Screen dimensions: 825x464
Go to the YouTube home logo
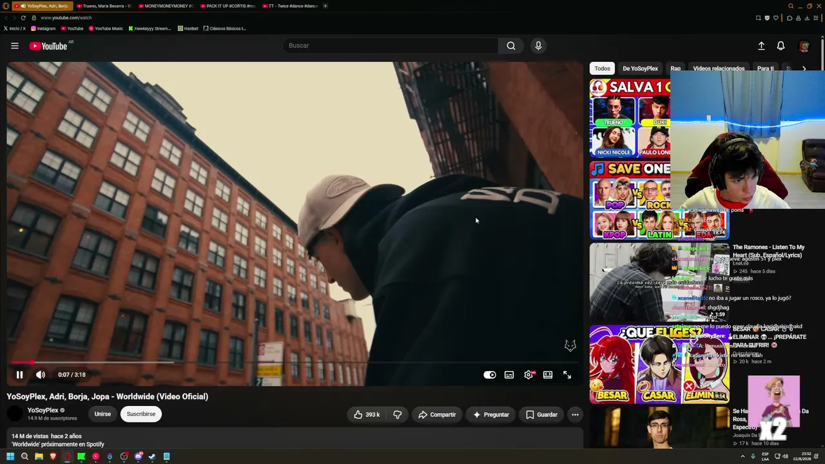pos(48,46)
